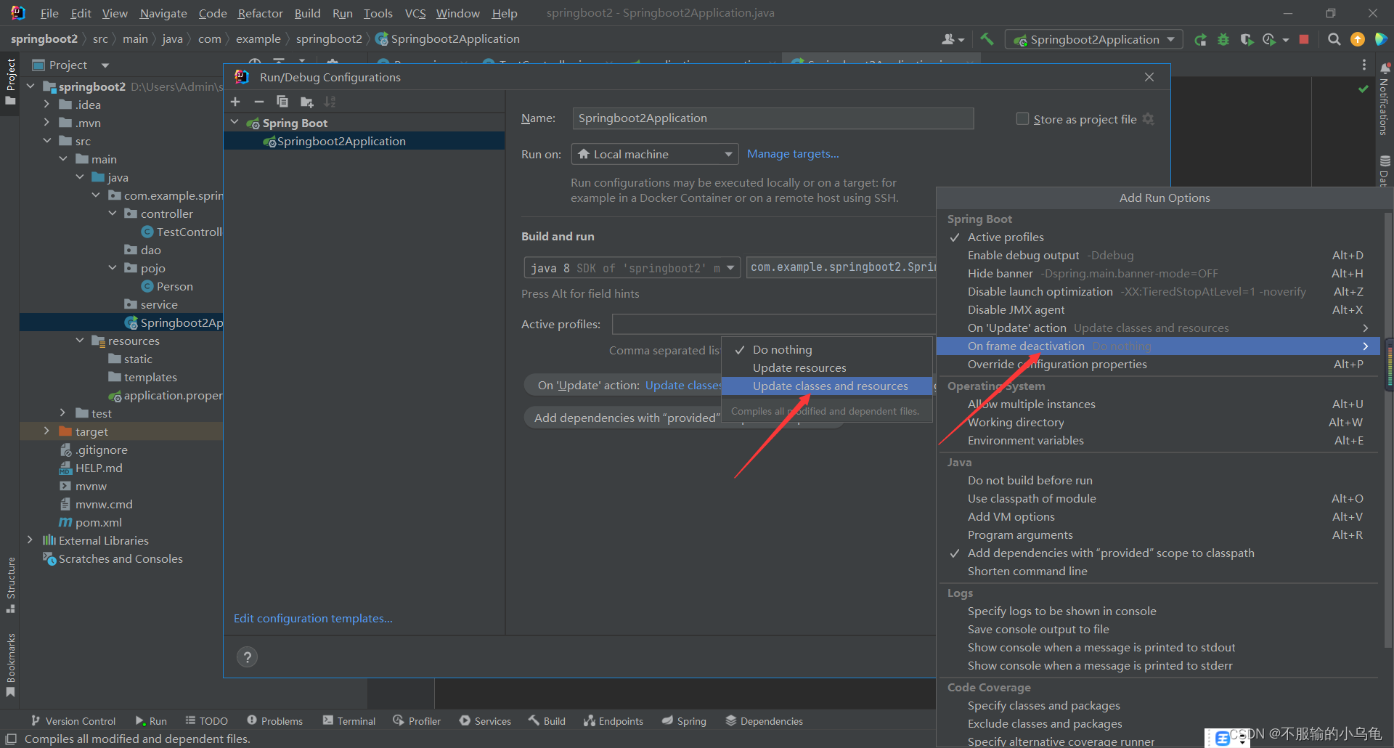
Task: Open the user account icon in toolbar
Action: point(952,39)
